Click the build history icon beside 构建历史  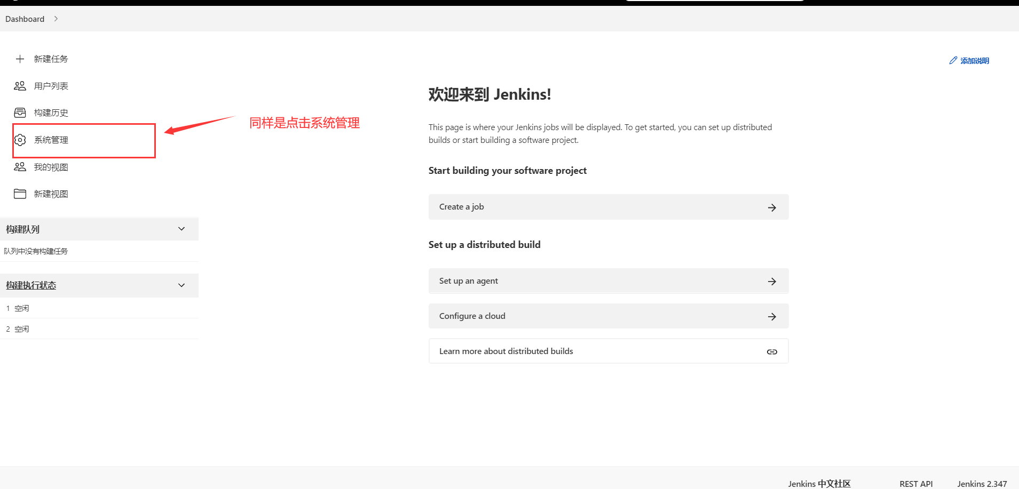[20, 113]
